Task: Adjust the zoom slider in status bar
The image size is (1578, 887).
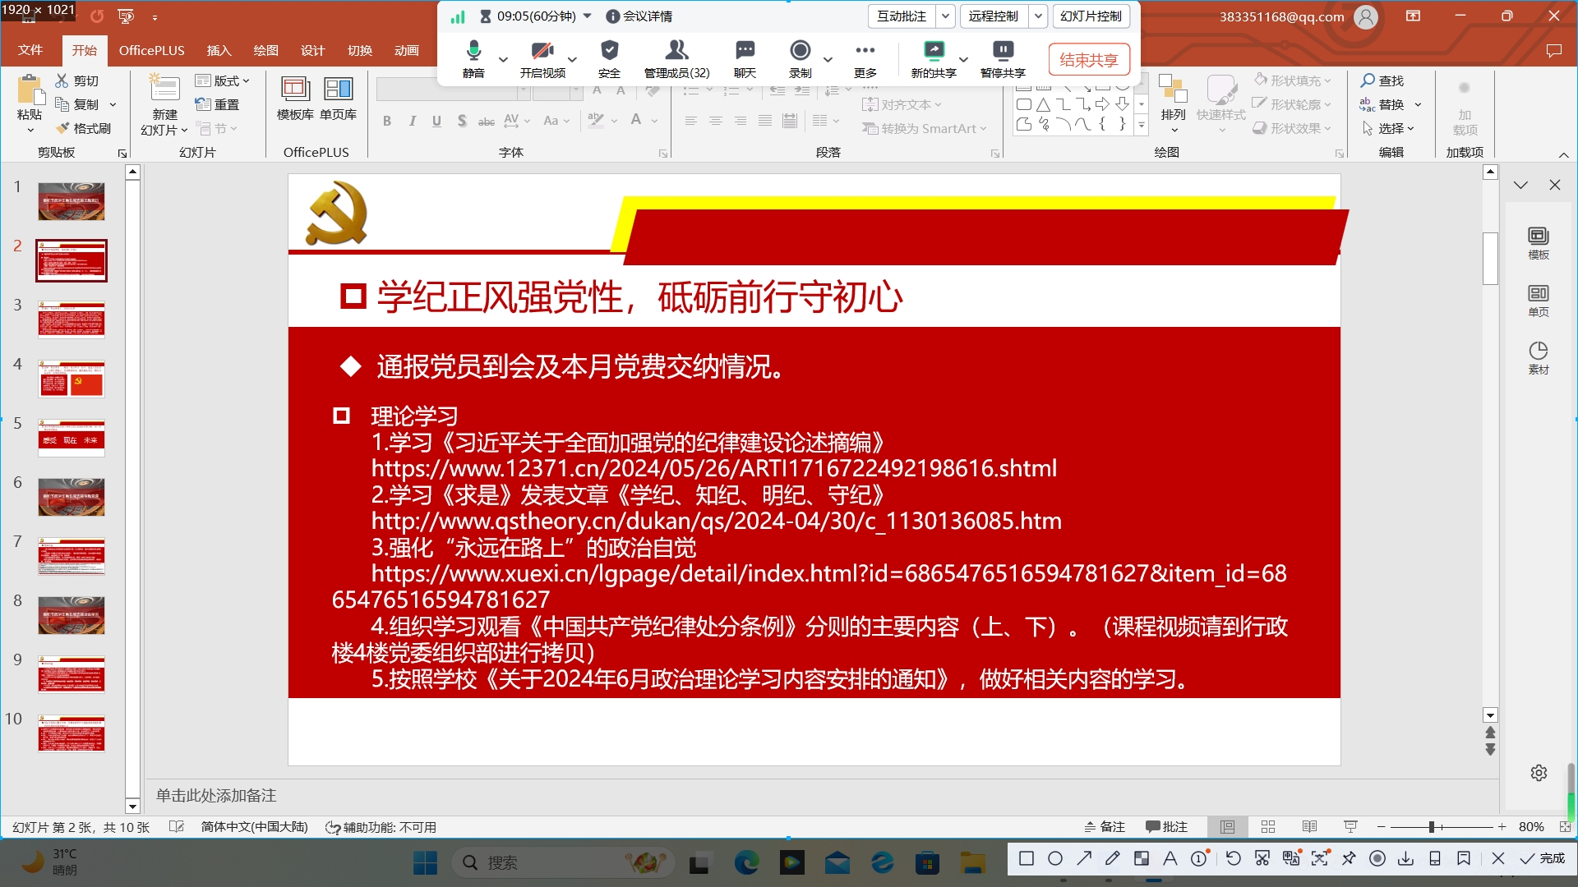Action: (1432, 827)
